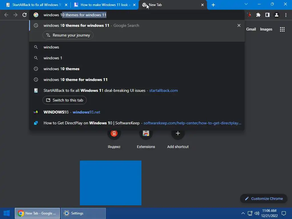Viewport: 292px width, 219px height.
Task: Click the Google icon in the address bar
Action: [x=36, y=15]
